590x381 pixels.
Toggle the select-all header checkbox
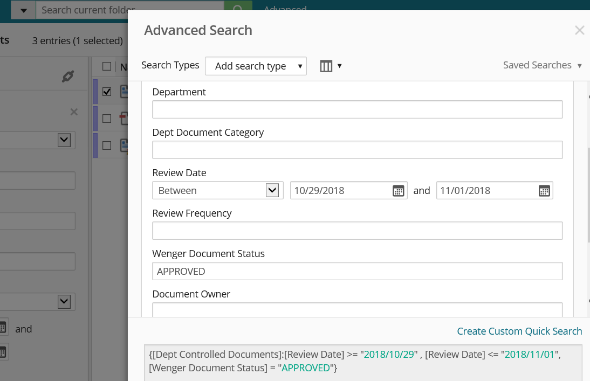pos(107,66)
